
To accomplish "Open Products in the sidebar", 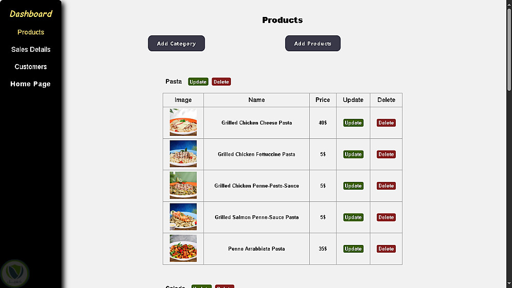I will [x=31, y=32].
